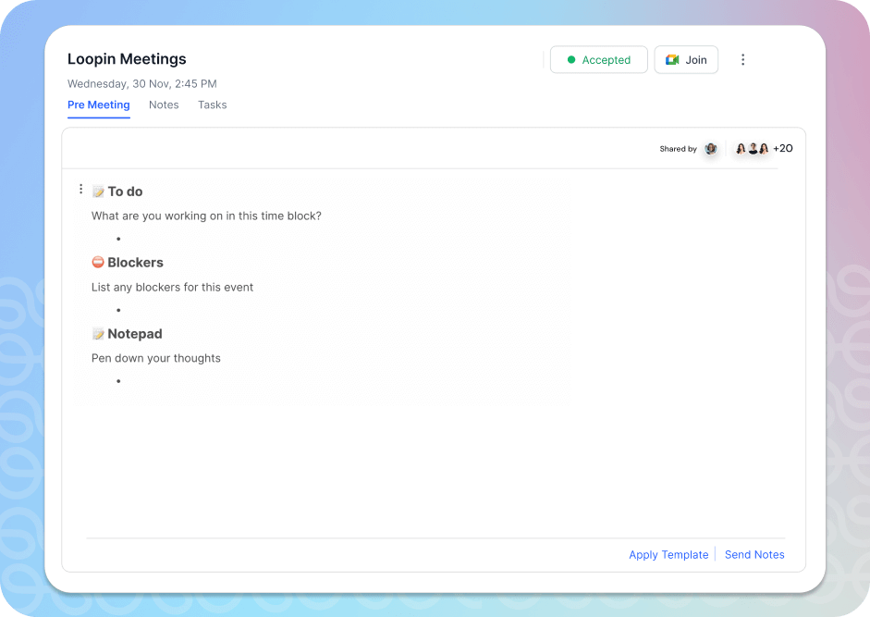Click the To do memo emoji icon
Image resolution: width=870 pixels, height=617 pixels.
98,191
